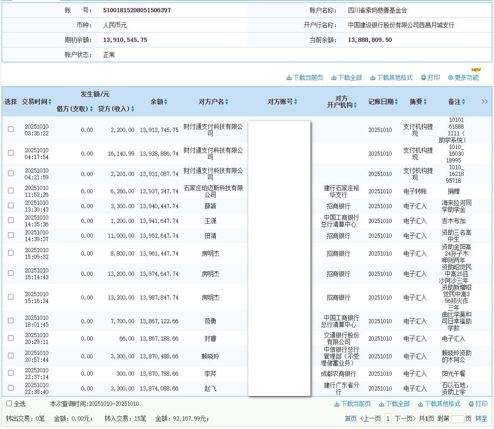Click the bottom toolbar print icon
The height and width of the screenshot is (429, 494).
tap(470, 404)
